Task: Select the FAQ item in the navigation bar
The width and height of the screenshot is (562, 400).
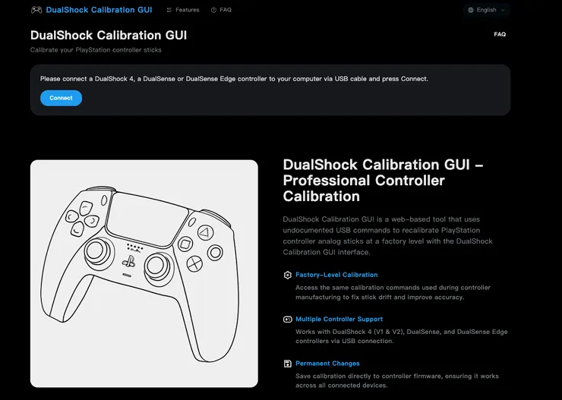Action: [x=225, y=10]
